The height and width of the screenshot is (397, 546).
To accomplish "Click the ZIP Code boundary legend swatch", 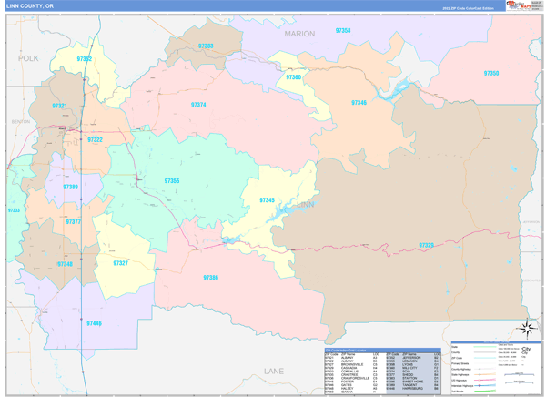I will point(485,358).
